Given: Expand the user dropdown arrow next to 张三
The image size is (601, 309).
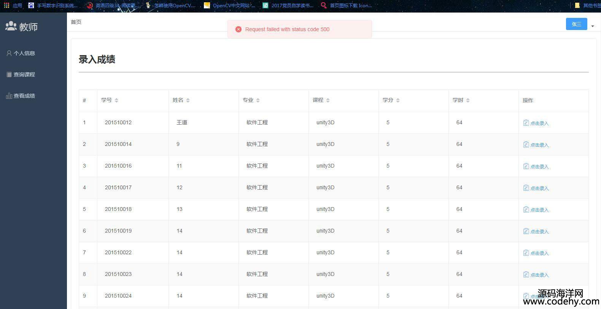Looking at the screenshot, I should pos(593,26).
